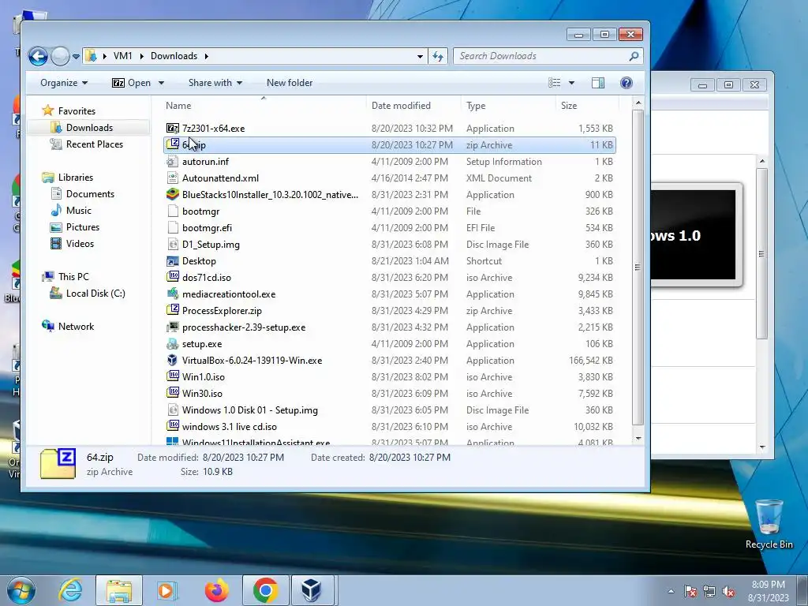Screen dimensions: 808x606
Task: Select the 7z2301-x64.exe file icon
Action: [173, 129]
